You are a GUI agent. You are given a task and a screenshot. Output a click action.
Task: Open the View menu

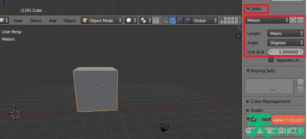coord(18,21)
